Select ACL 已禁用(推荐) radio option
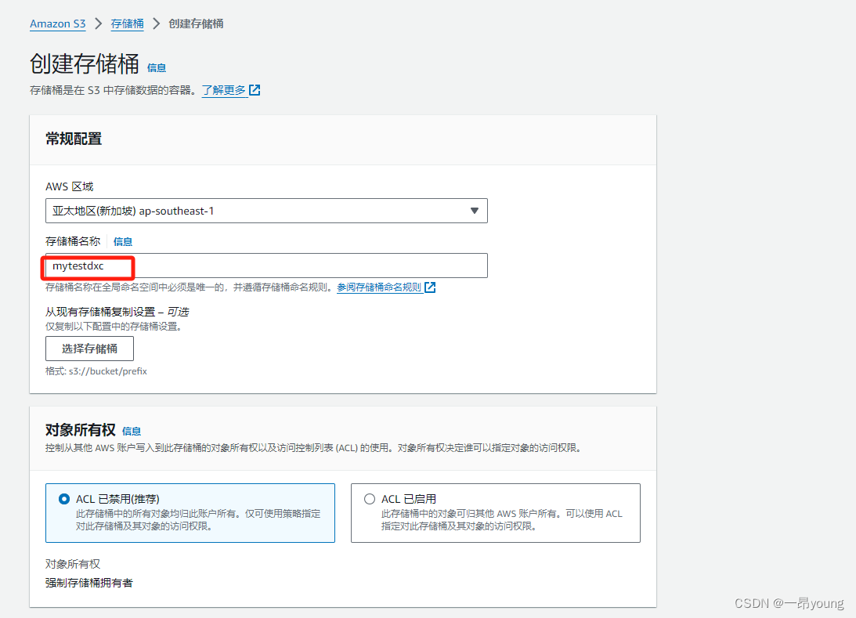 coord(64,499)
